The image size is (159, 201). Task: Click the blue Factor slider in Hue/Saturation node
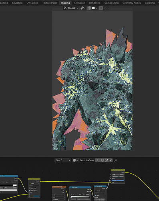click(x=118, y=180)
